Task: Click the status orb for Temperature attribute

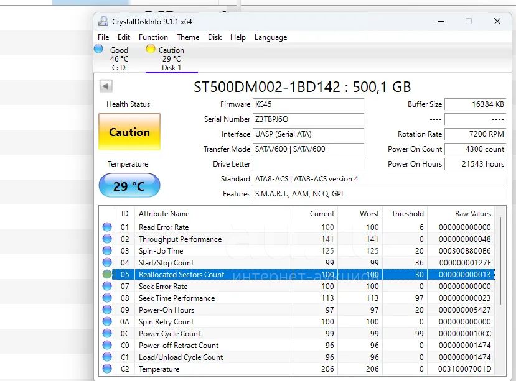Action: (107, 369)
